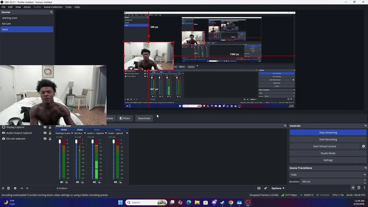This screenshot has height=207, width=368.
Task: Open Desktop Audio channel dropdown
Action: tap(72, 133)
